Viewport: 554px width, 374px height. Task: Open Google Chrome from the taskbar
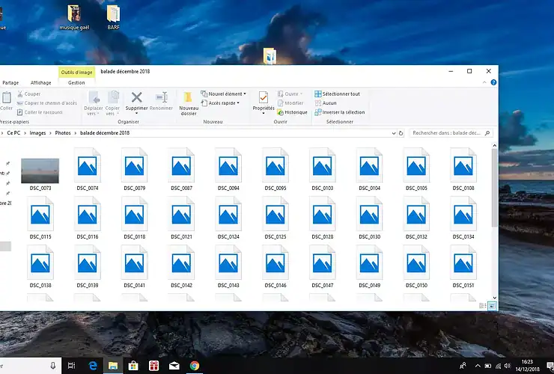[x=195, y=366]
